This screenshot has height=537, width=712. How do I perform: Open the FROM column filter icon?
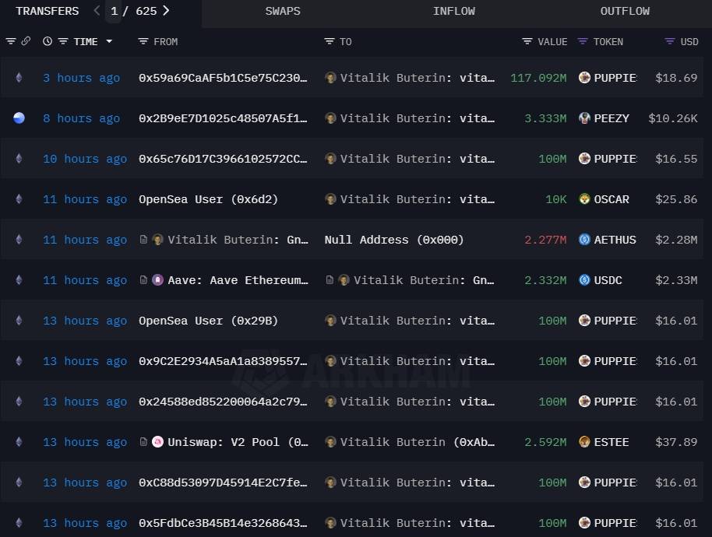click(143, 42)
